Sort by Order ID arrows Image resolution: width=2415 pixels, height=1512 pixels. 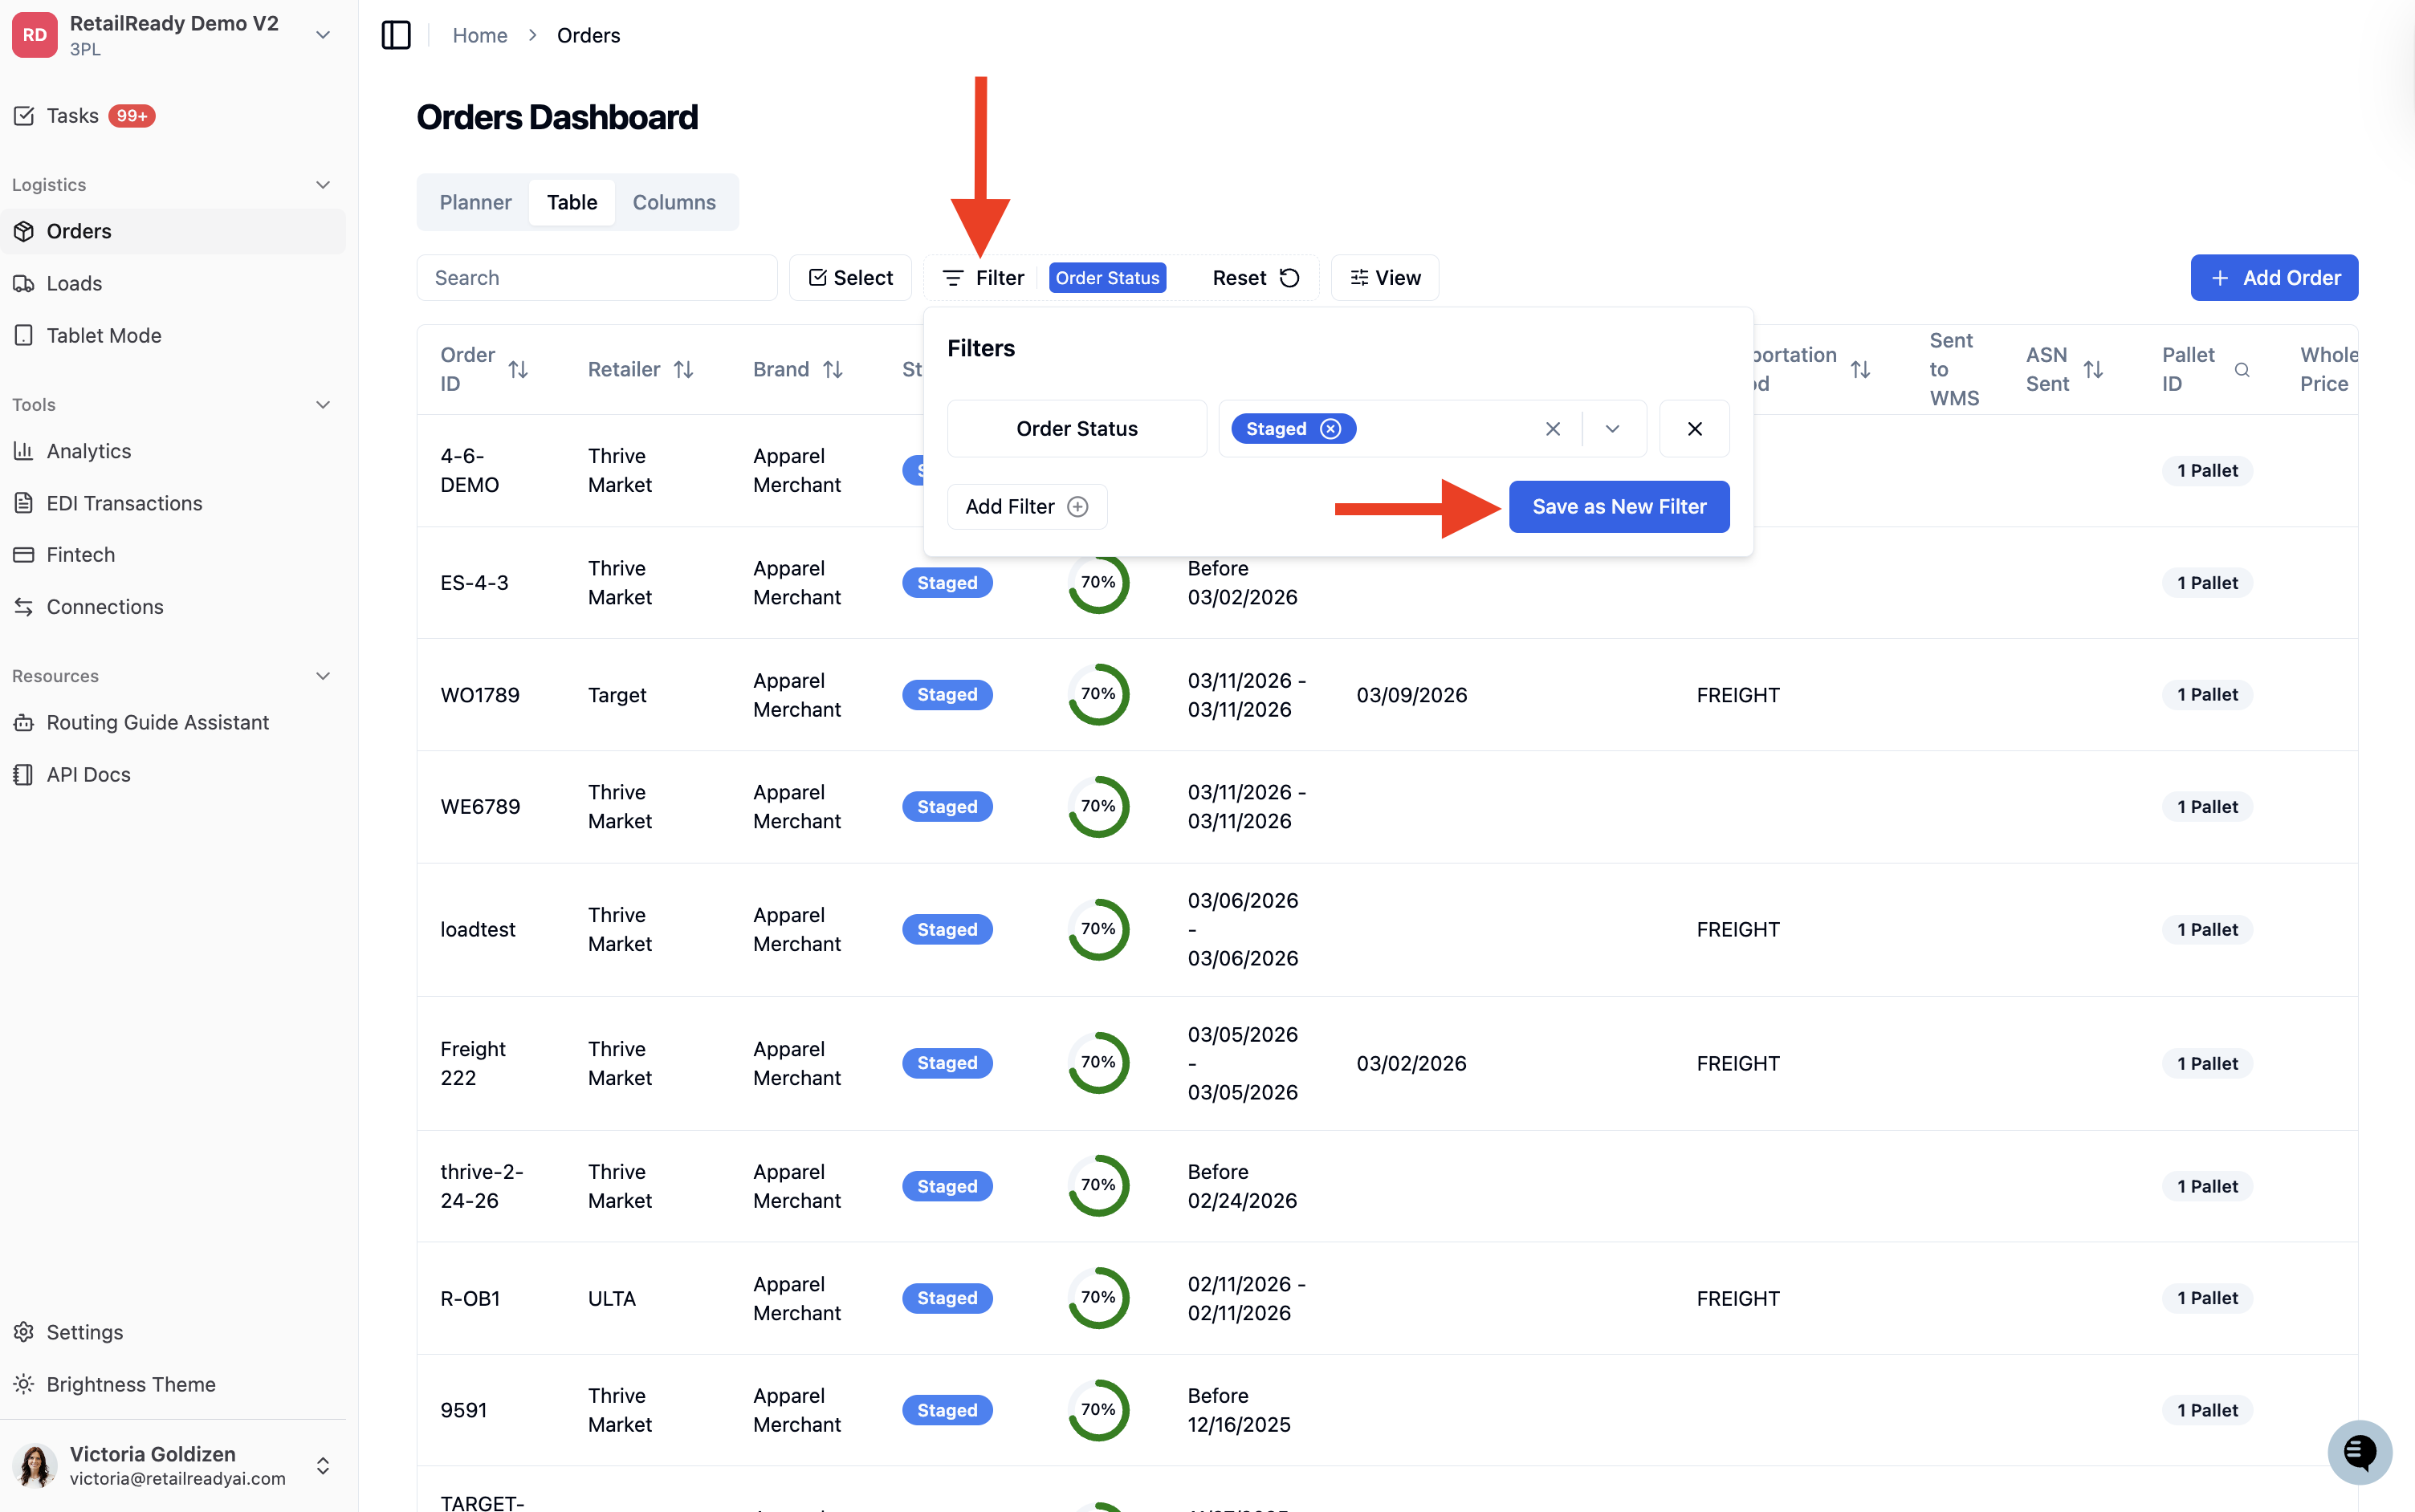[x=518, y=370]
